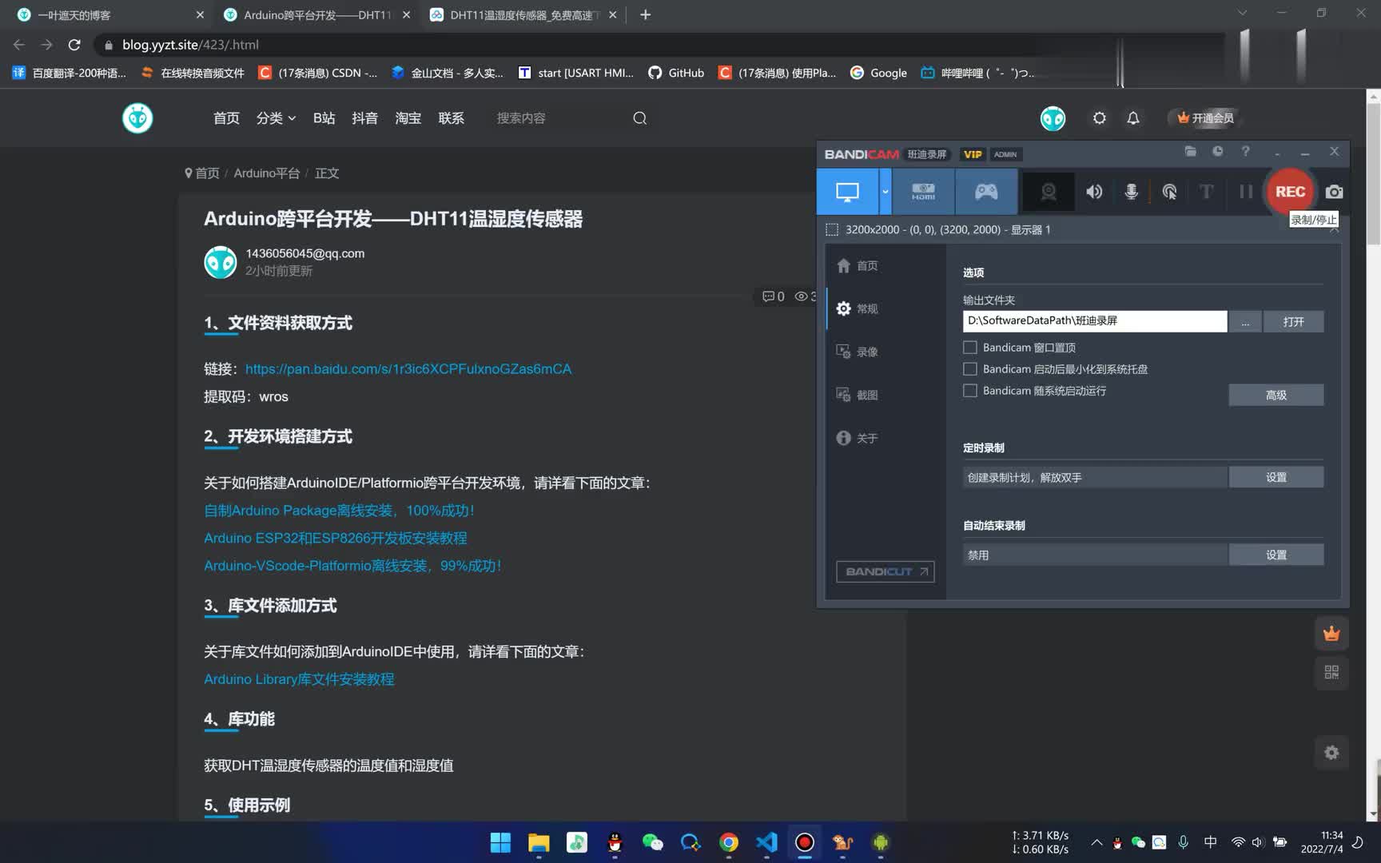Image resolution: width=1381 pixels, height=863 pixels.
Task: Click the crown VIP floating button
Action: 1331,634
